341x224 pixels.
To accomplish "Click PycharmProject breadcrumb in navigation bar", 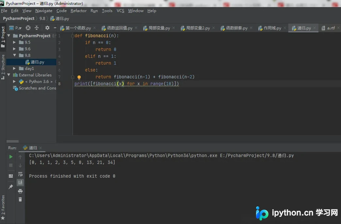I will (19, 19).
